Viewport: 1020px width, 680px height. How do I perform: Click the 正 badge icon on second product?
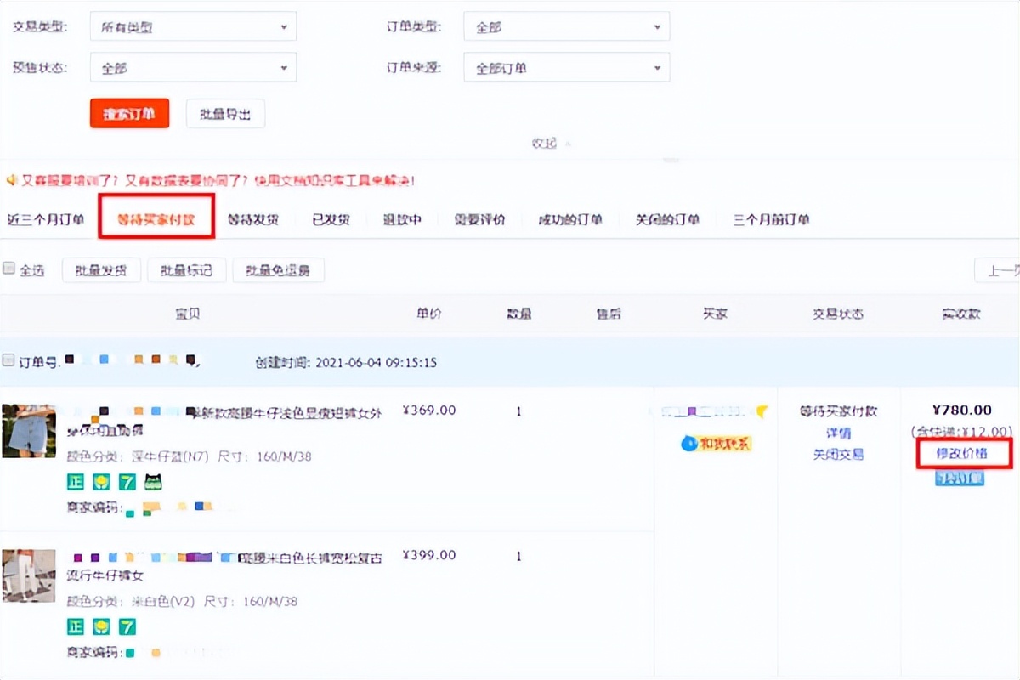click(x=75, y=626)
